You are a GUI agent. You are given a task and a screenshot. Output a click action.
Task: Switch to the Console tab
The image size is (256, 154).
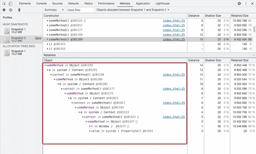click(41, 3)
